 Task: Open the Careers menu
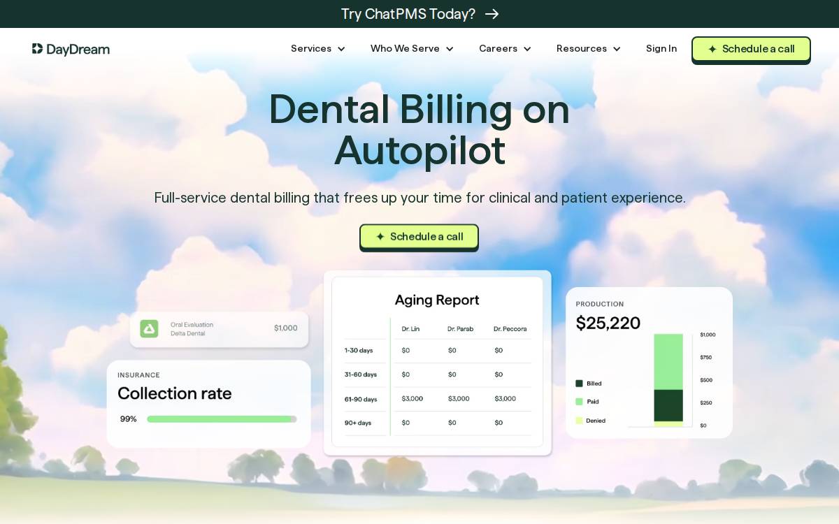point(505,48)
